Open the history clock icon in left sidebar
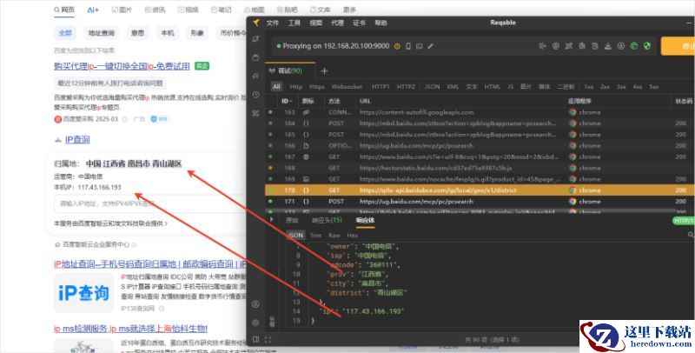This screenshot has width=695, height=353. 256,94
